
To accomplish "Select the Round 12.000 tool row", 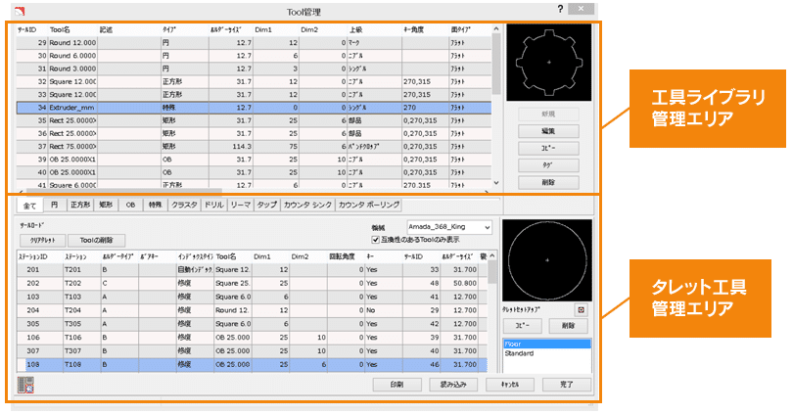I will [254, 43].
